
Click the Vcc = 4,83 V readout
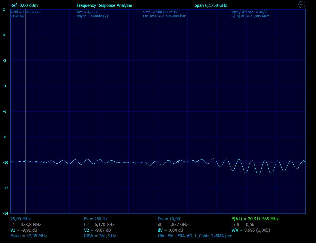87,12
